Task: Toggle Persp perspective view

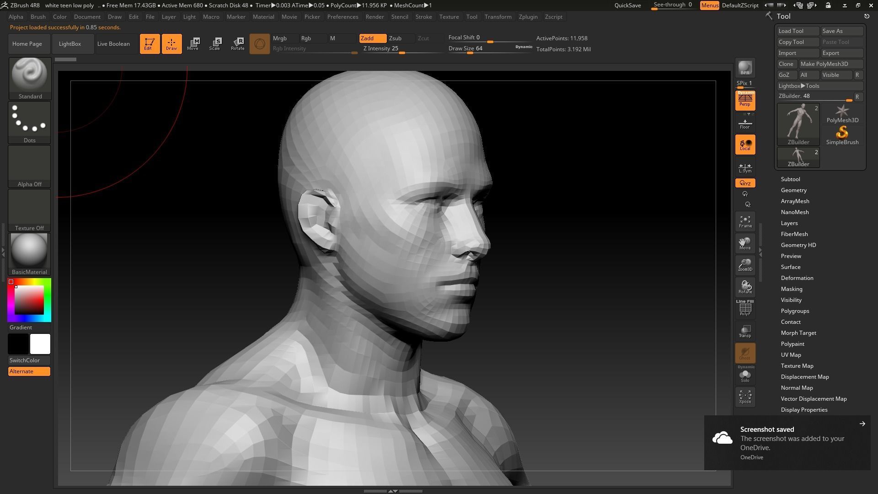Action: [745, 100]
